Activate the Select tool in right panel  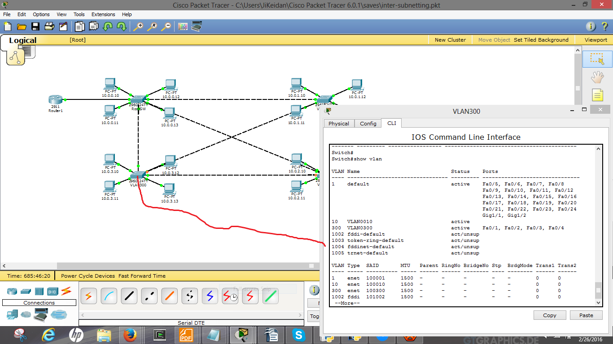tap(597, 59)
